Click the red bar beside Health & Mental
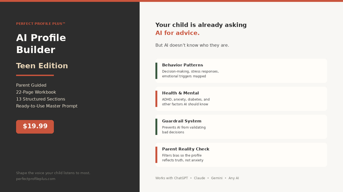 click(156, 99)
